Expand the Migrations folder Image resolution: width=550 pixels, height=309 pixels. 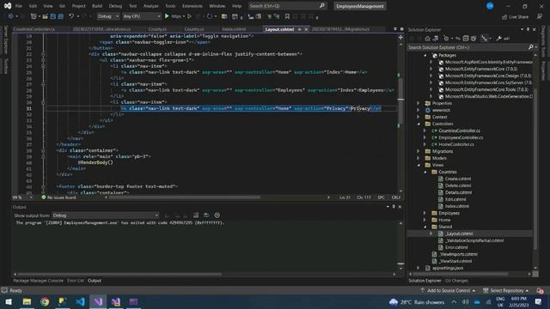coord(419,151)
